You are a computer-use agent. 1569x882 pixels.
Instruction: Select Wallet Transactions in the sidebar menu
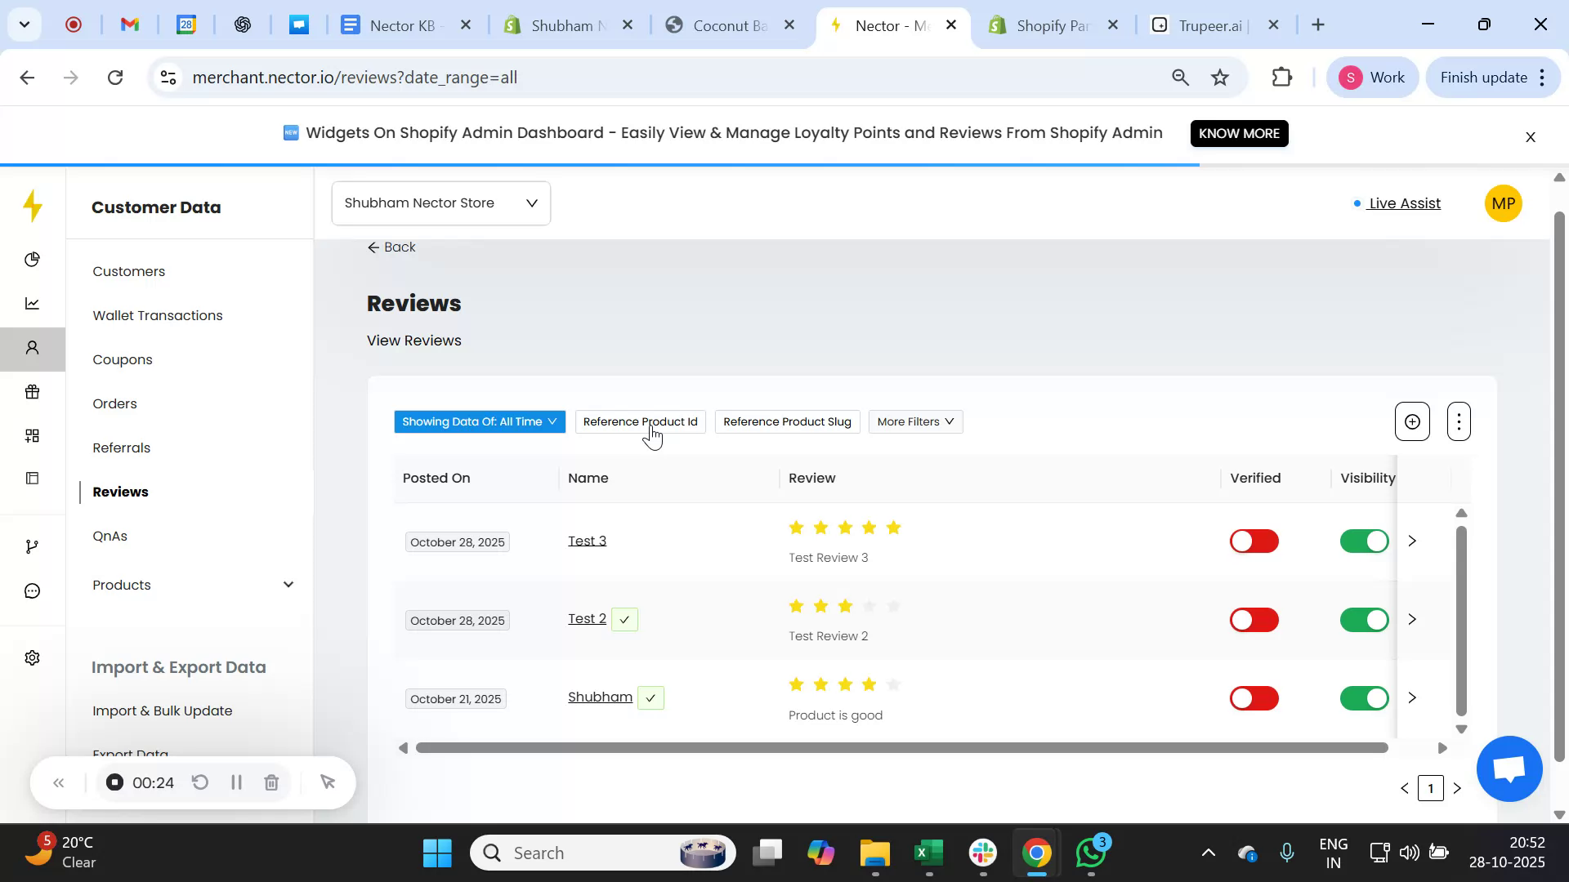click(158, 315)
